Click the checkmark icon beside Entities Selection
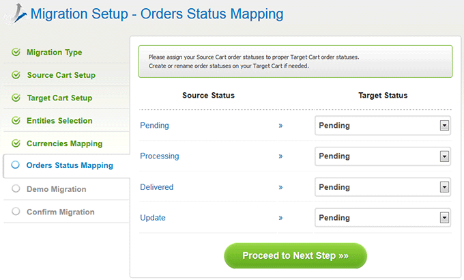 pyautogui.click(x=16, y=121)
